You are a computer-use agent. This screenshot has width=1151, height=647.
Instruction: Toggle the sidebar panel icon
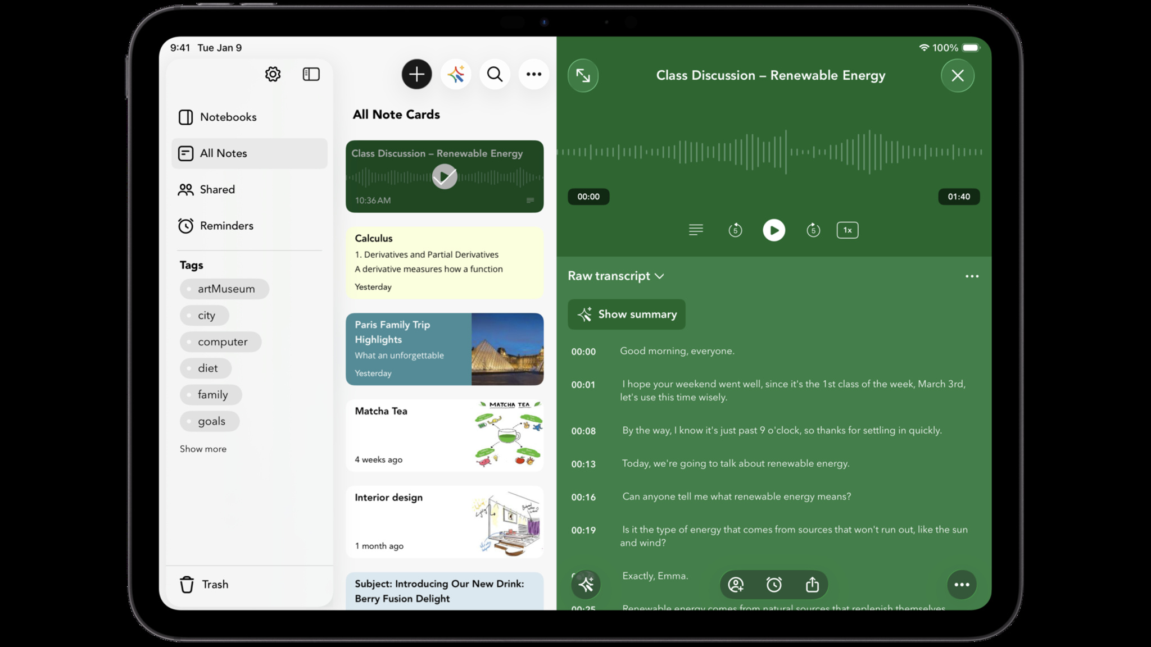tap(311, 74)
